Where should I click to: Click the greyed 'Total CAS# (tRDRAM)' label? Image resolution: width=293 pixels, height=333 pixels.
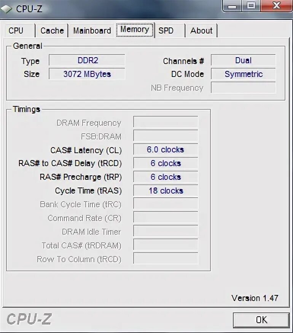pos(81,246)
